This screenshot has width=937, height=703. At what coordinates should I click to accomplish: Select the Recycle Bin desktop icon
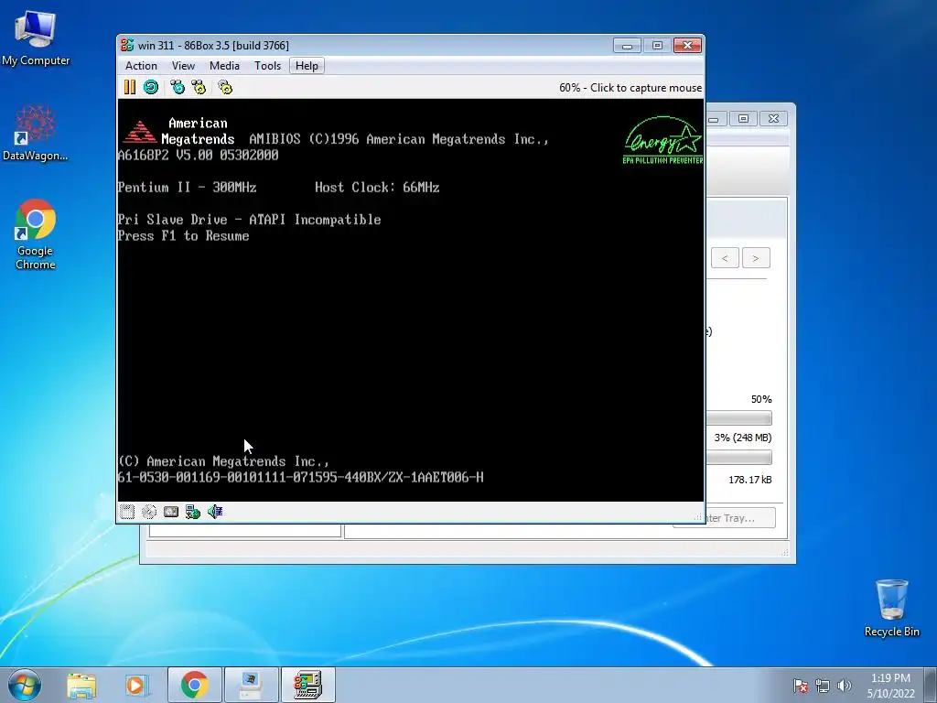click(x=891, y=608)
